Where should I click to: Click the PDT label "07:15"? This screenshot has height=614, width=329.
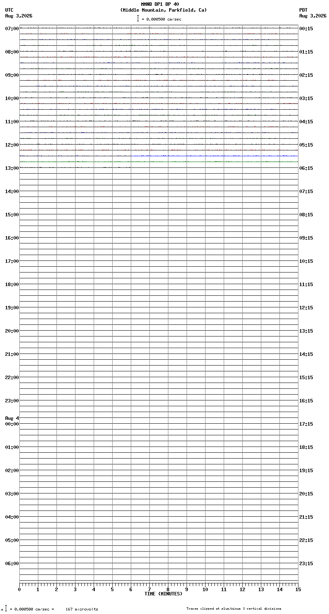pos(306,191)
